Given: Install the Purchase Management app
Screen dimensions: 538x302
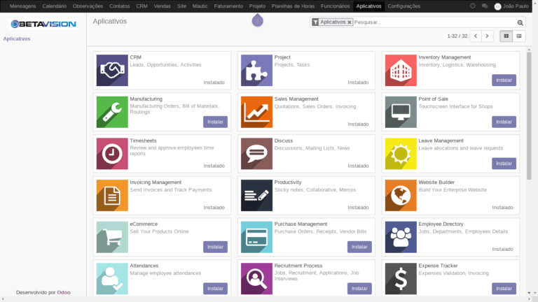Looking at the screenshot, I should tap(359, 247).
